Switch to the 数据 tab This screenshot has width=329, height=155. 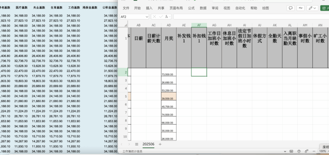tap(203, 8)
